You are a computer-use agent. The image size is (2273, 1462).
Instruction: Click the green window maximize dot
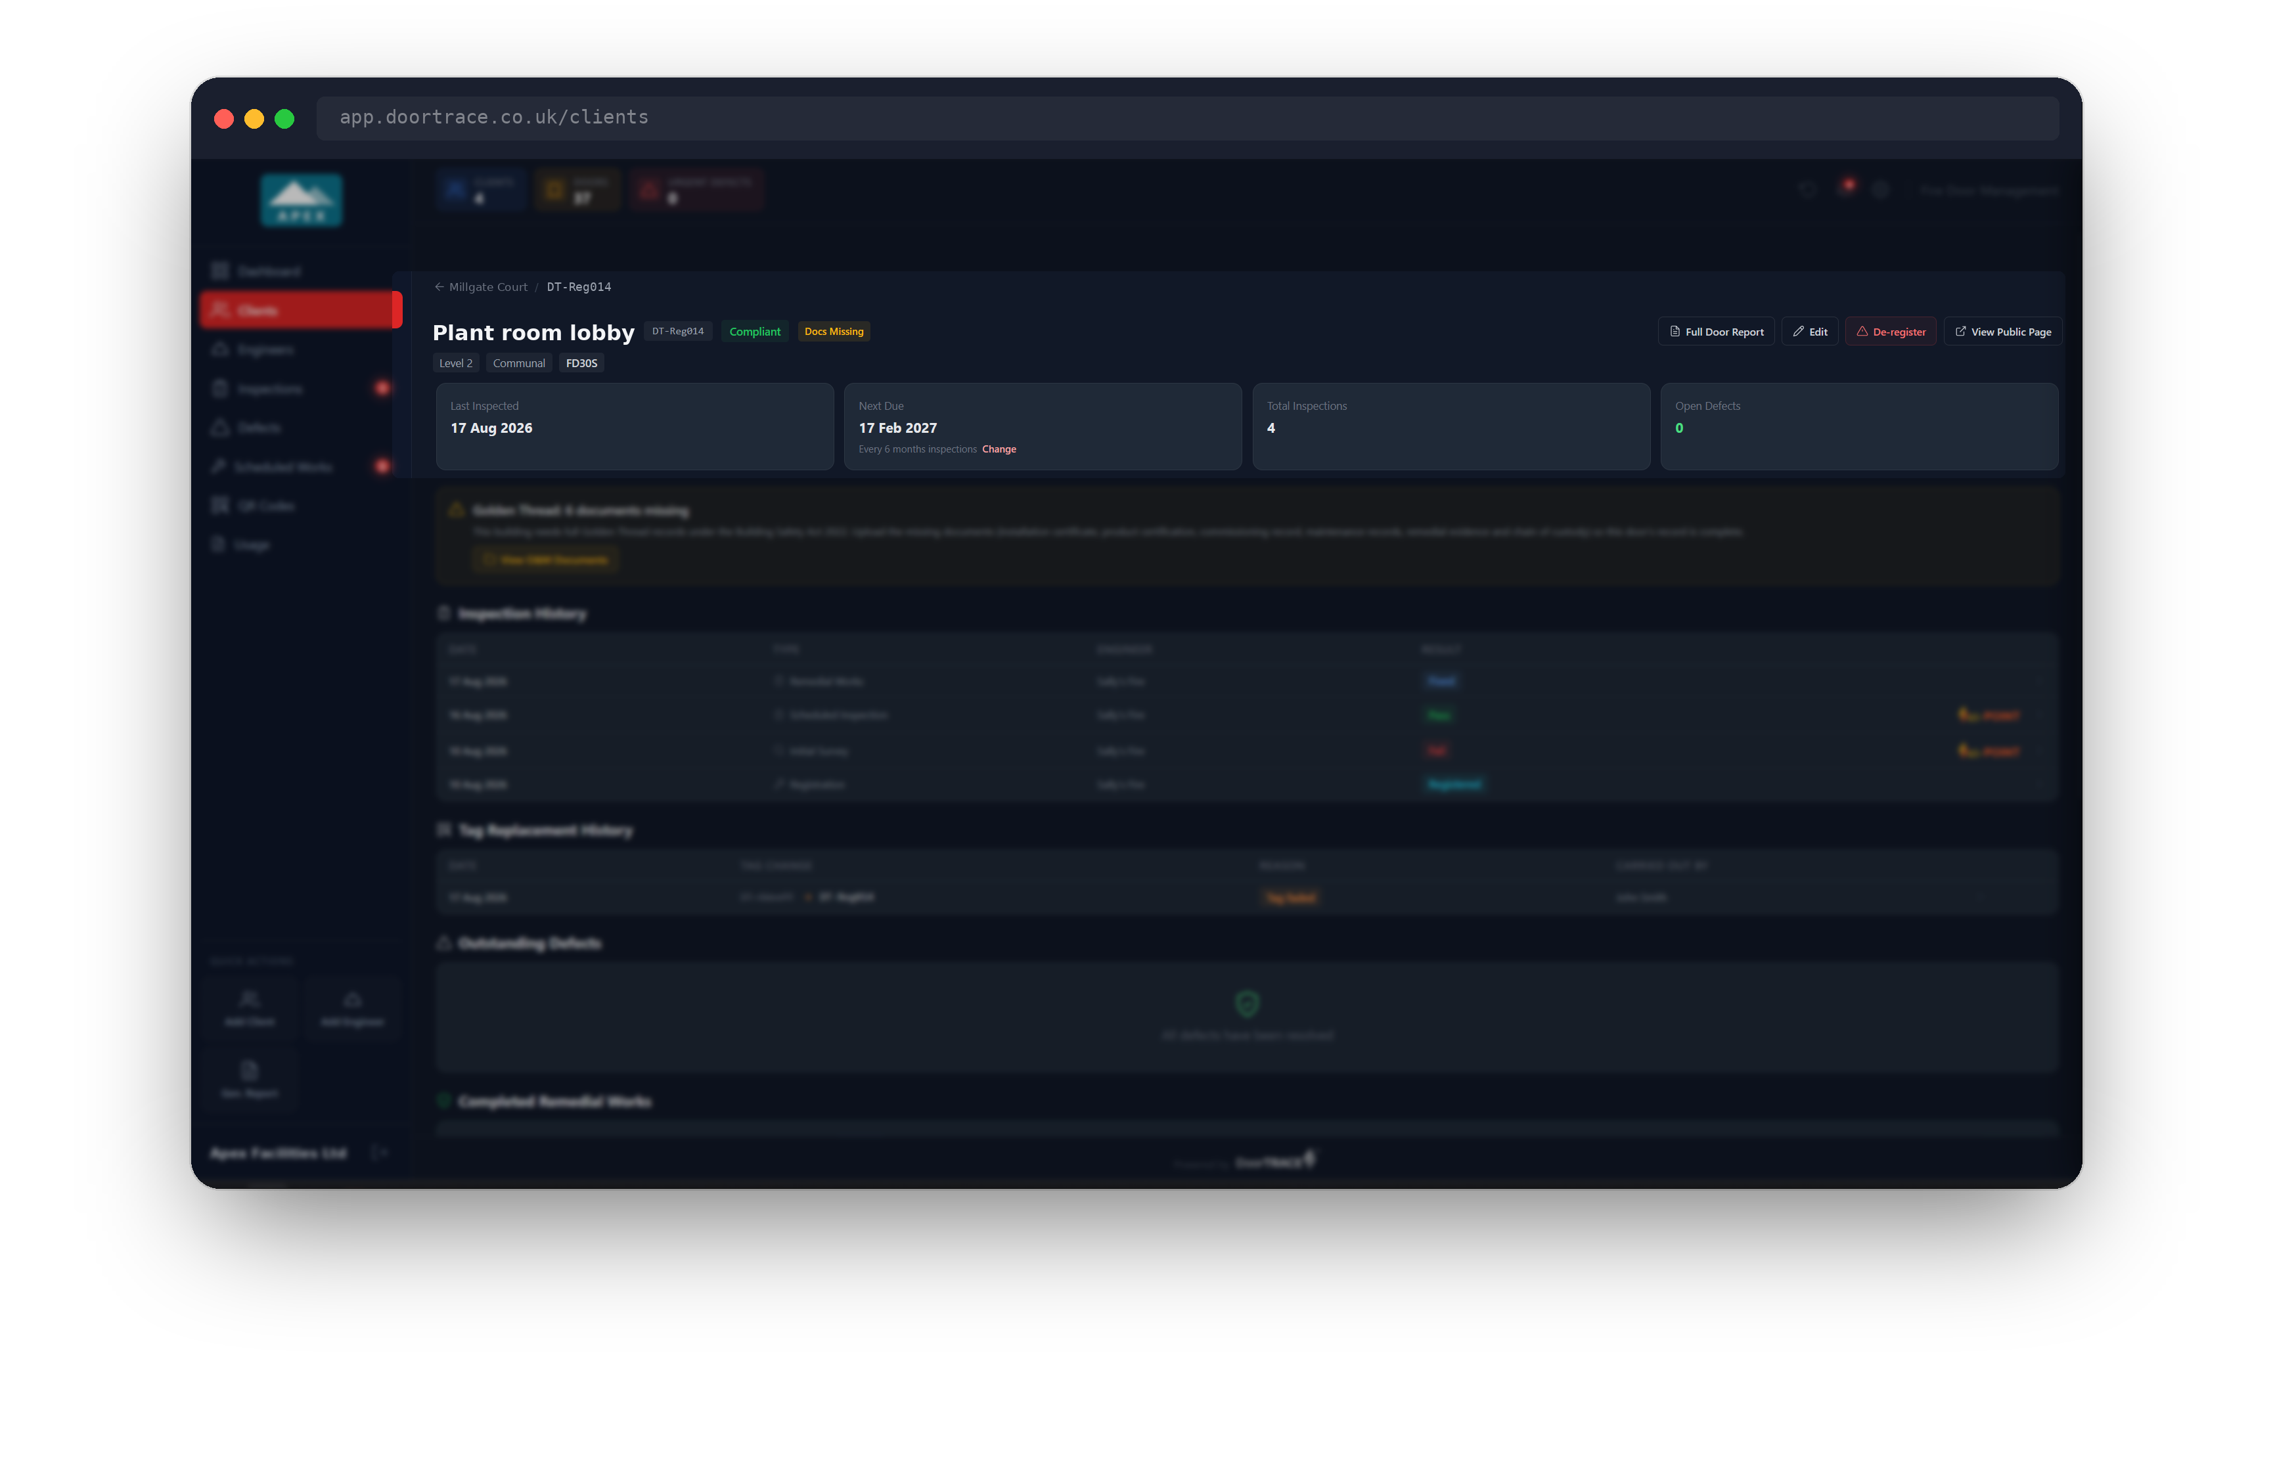coord(285,119)
